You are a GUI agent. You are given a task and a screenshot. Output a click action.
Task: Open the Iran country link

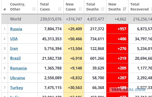pyautogui.click(x=14, y=48)
